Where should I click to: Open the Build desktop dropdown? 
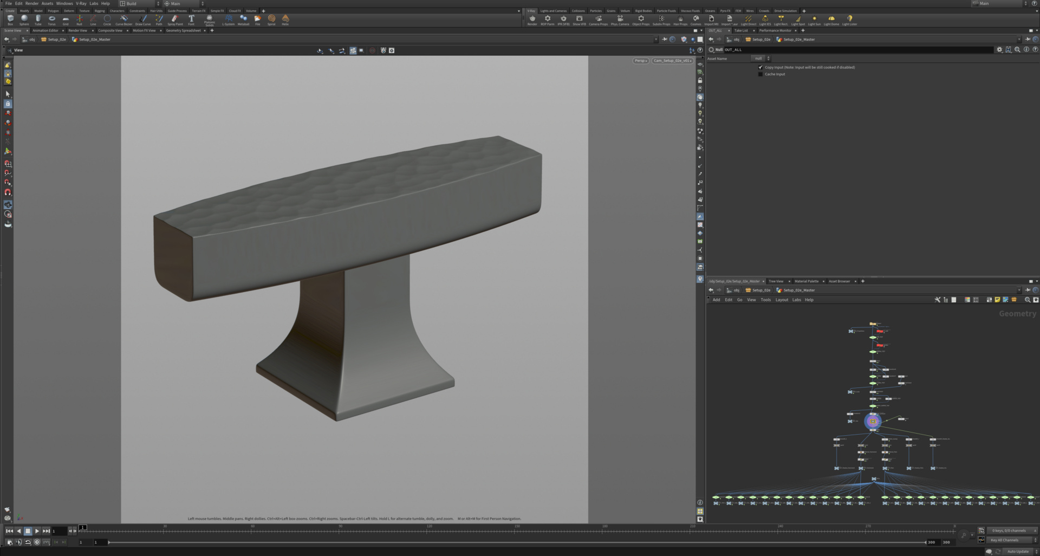coord(140,3)
